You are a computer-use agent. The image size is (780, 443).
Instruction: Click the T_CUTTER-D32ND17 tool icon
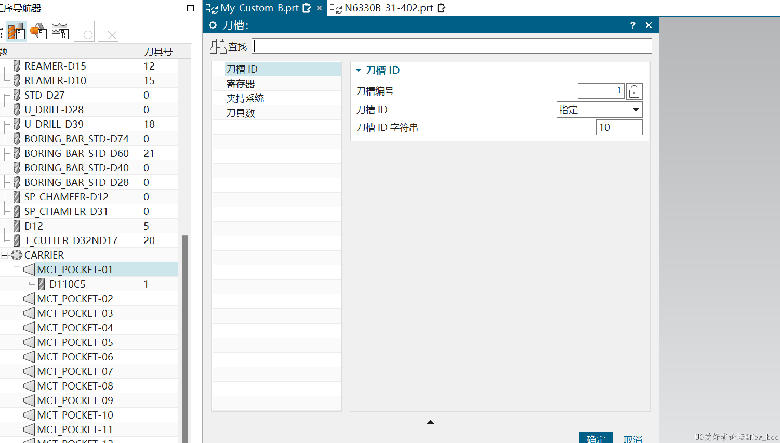(17, 240)
